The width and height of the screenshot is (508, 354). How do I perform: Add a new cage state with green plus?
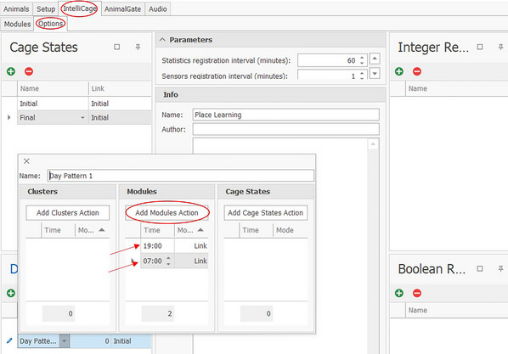[11, 71]
